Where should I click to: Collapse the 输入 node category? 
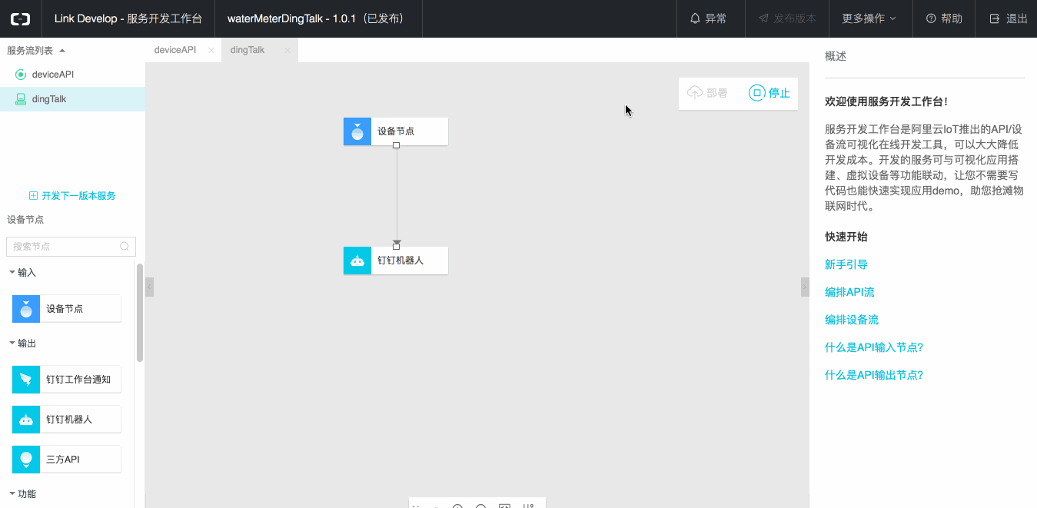click(x=23, y=273)
